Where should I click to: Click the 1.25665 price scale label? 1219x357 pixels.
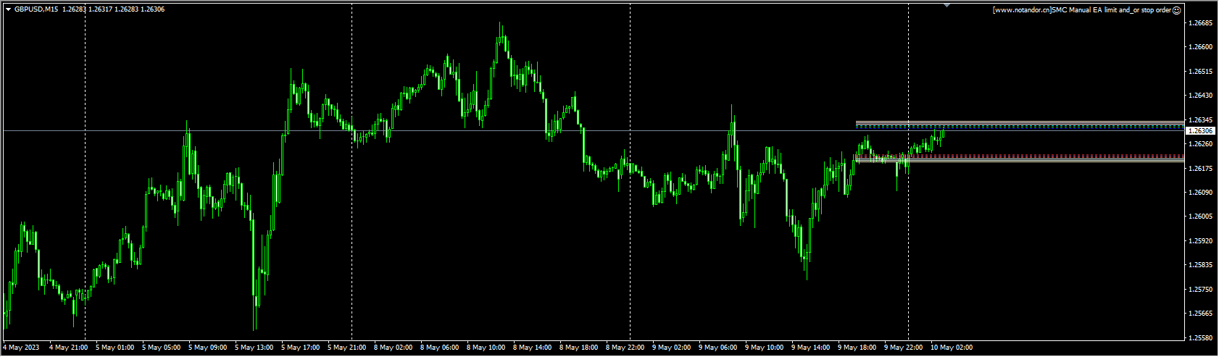click(x=1202, y=314)
